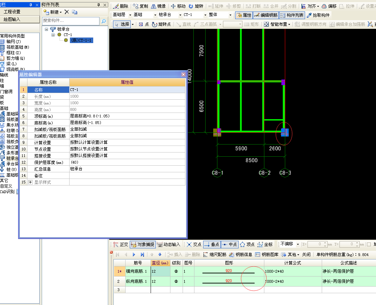Jump to last rebar record arrow
376x305 pixels.
142,255
